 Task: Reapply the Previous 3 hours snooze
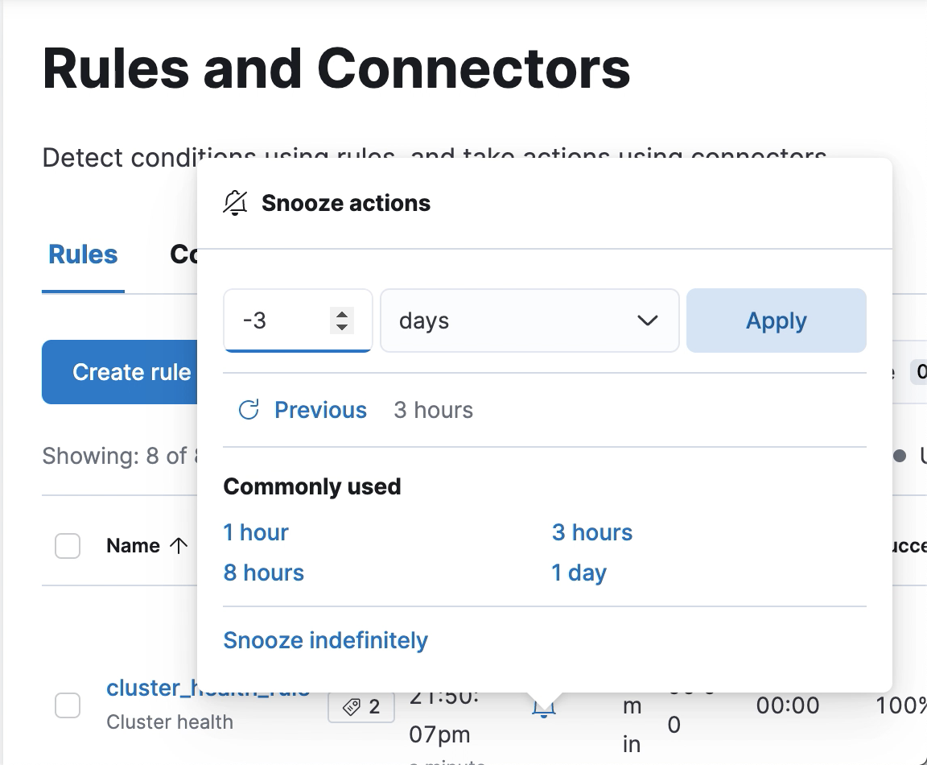point(319,410)
